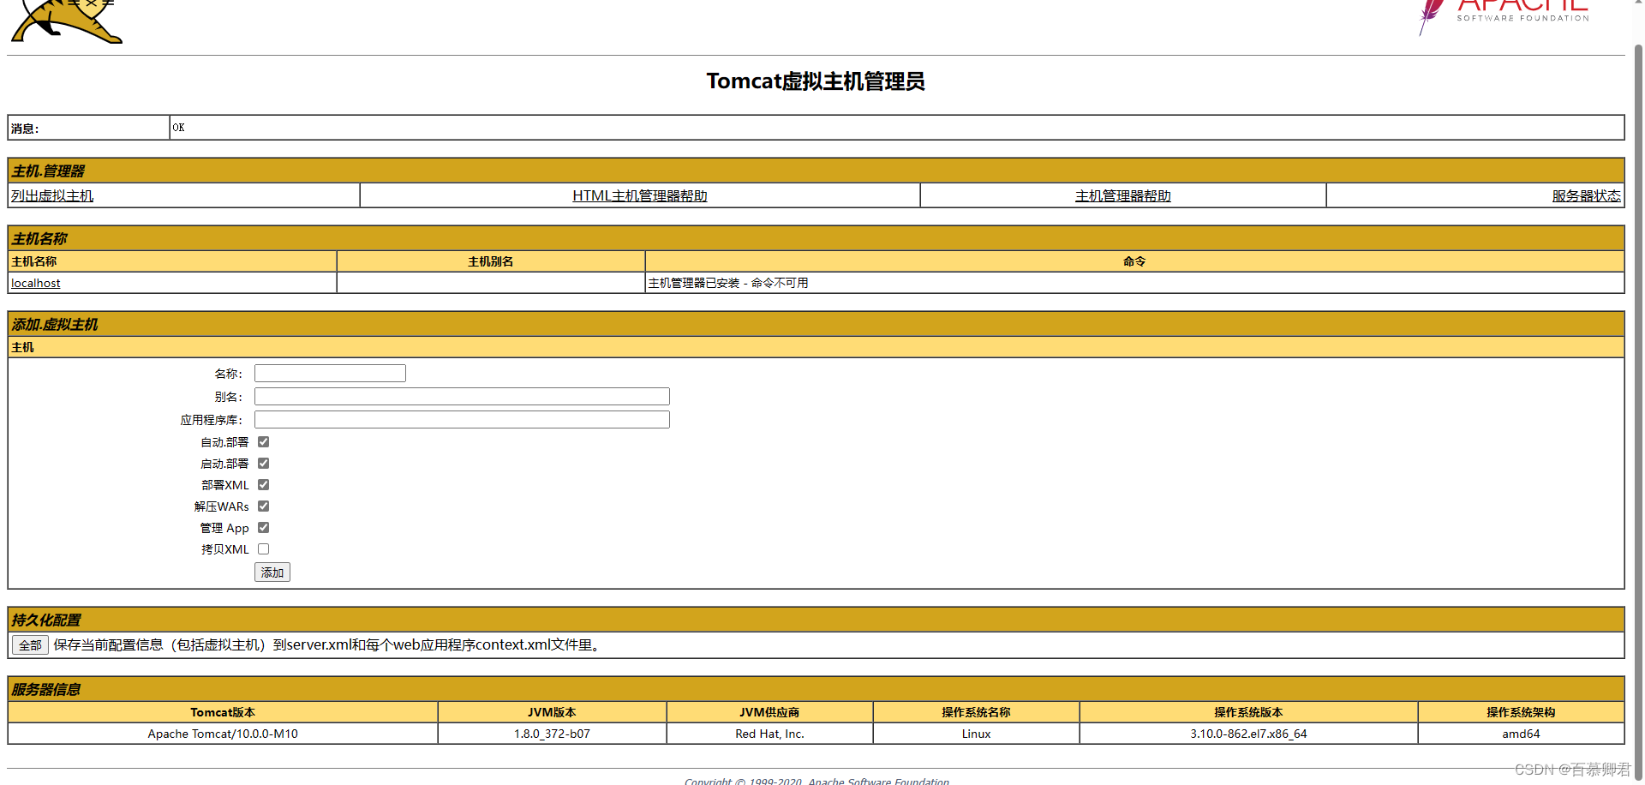Select Red Hat, Inc. vendor cell
The width and height of the screenshot is (1645, 785).
(x=769, y=734)
